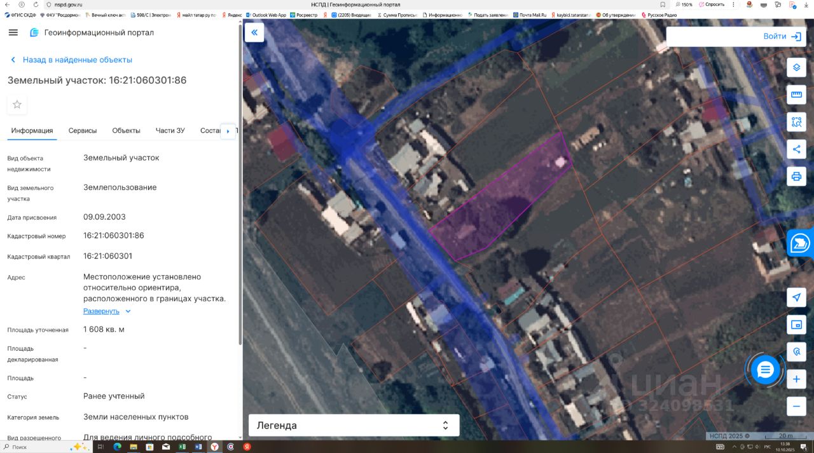Open the Outlook Web App bookmark

tap(265, 15)
